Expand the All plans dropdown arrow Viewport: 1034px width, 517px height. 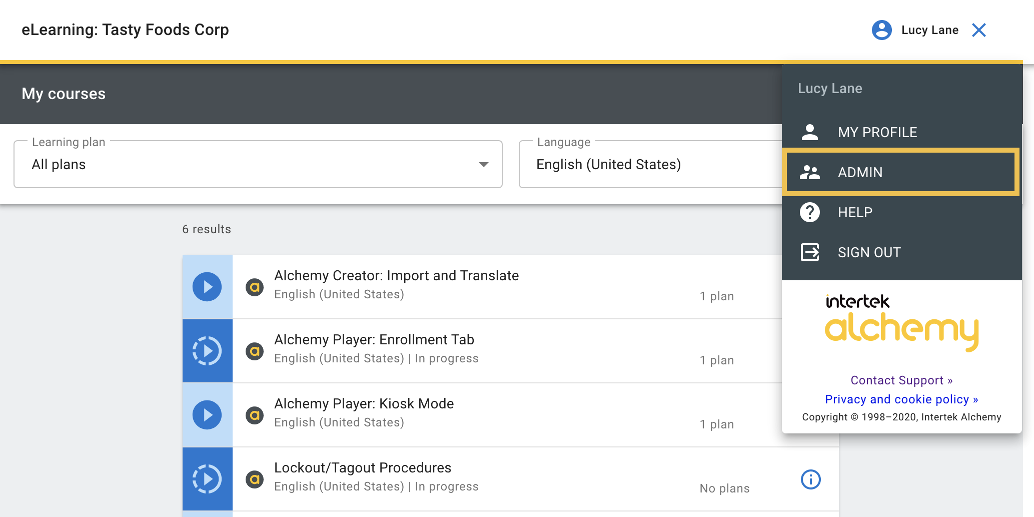point(483,164)
